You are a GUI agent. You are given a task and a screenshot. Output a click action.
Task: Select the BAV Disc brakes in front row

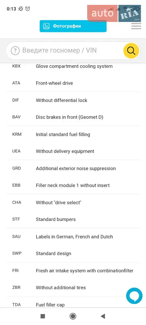(73, 117)
